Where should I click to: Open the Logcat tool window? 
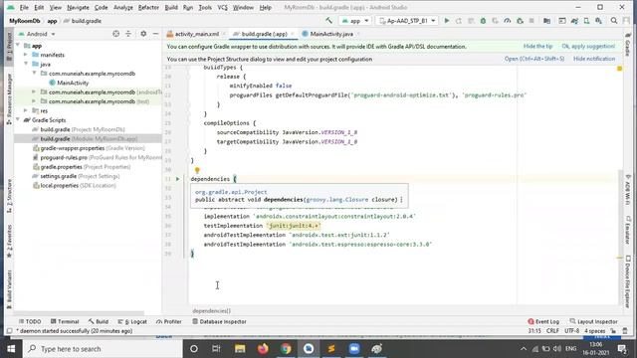click(132, 321)
